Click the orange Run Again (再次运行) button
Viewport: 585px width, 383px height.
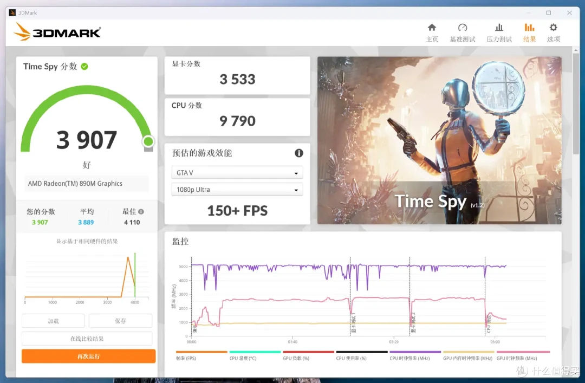[88, 356]
